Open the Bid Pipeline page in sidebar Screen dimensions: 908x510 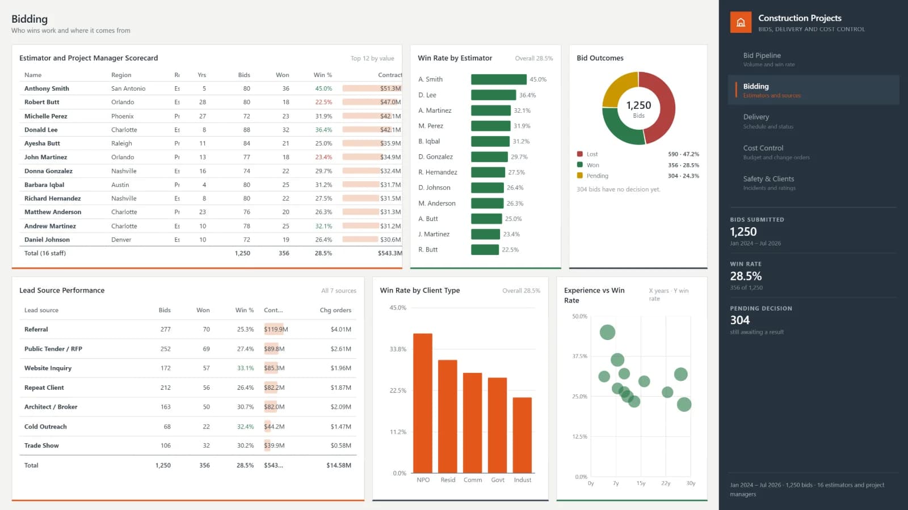(814, 59)
